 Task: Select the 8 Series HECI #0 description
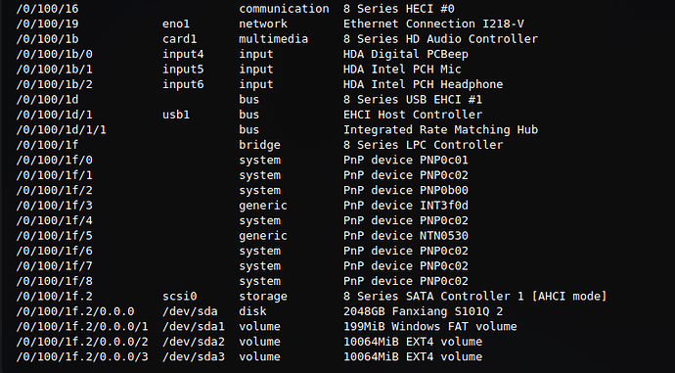coord(398,9)
